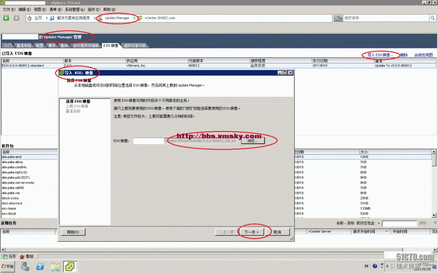Sort by 供应商 column header
Image resolution: width=438 pixels, height=273 pixels.
(x=156, y=61)
